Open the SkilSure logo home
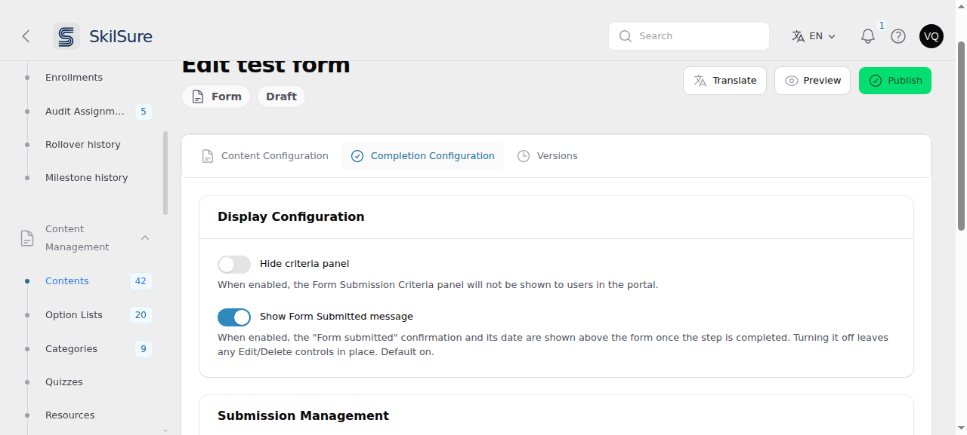The width and height of the screenshot is (967, 435). [x=66, y=36]
